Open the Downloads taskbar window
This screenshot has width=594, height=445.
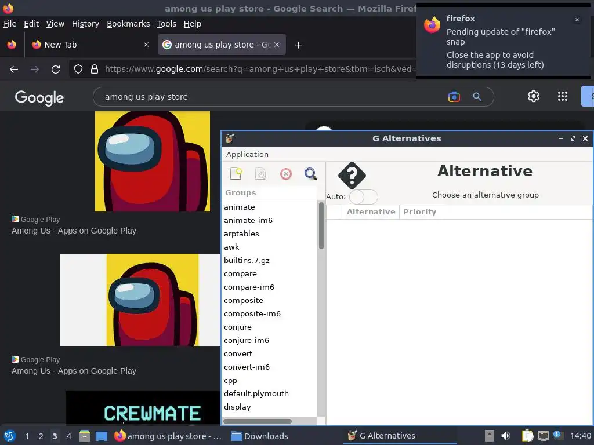(260, 436)
